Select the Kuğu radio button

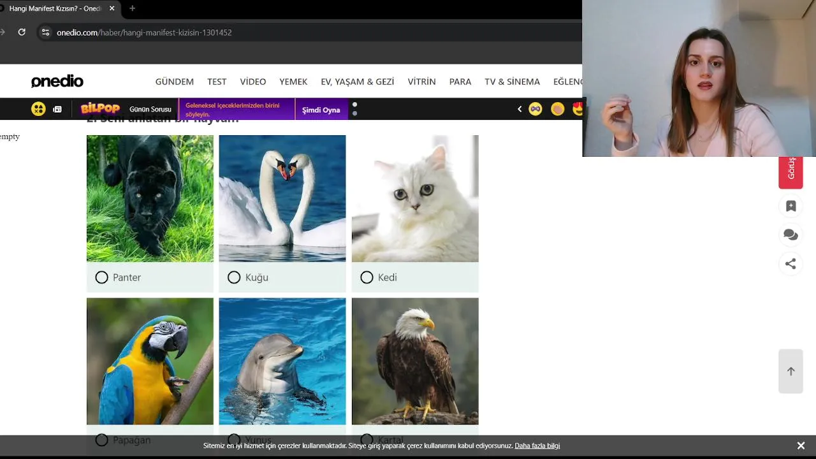click(234, 277)
